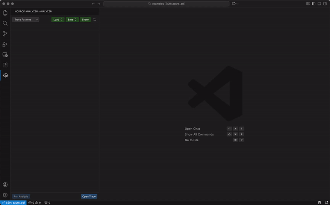Click the SSH: azure_adi remote indicator
Image resolution: width=330 pixels, height=205 pixels.
(13, 203)
